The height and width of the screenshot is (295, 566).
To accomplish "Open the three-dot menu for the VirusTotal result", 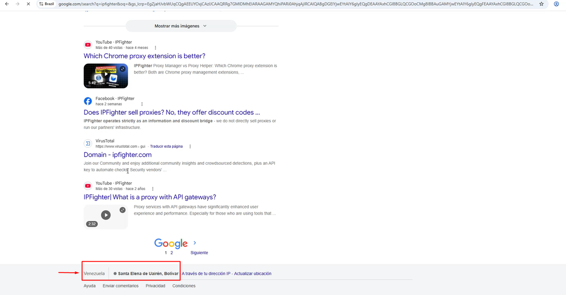I will tap(190, 146).
